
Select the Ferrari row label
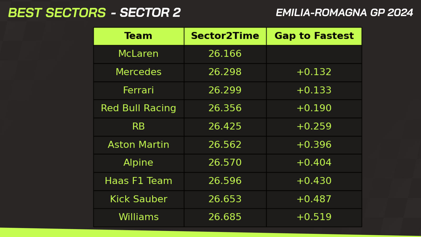pos(139,91)
